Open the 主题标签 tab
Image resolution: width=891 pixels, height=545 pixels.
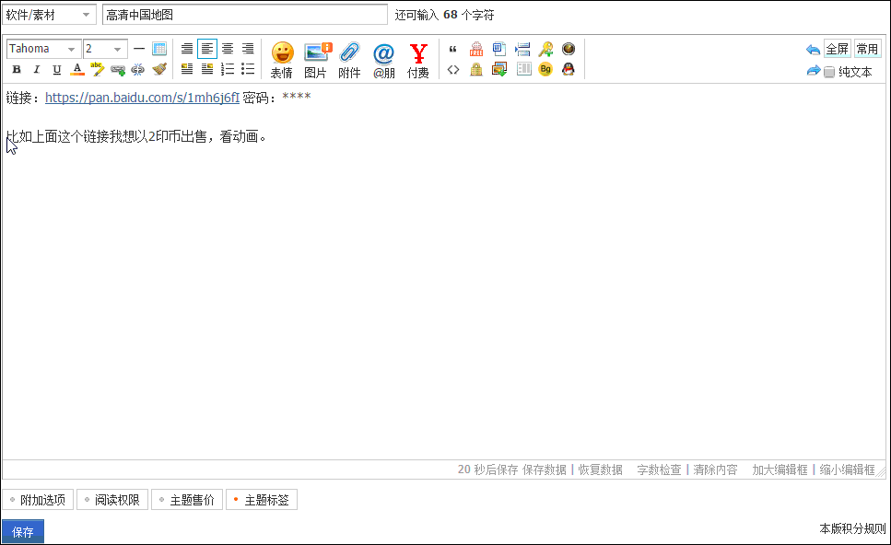tap(262, 500)
